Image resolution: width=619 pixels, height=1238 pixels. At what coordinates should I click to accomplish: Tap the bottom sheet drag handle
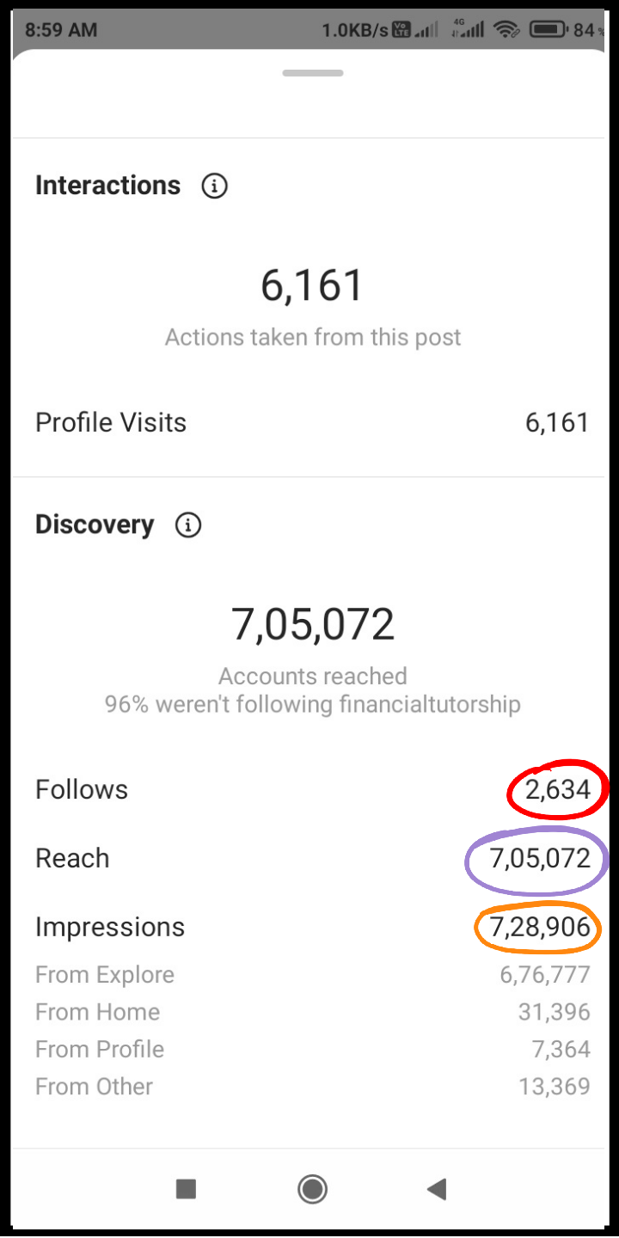click(312, 73)
